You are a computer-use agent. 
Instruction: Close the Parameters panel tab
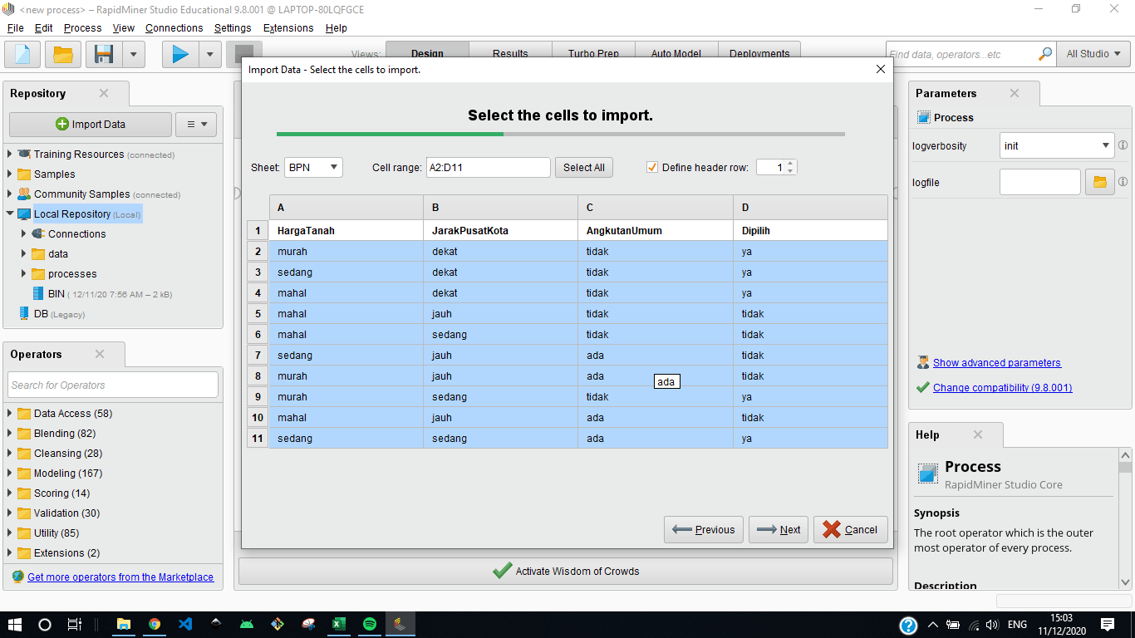(1015, 93)
